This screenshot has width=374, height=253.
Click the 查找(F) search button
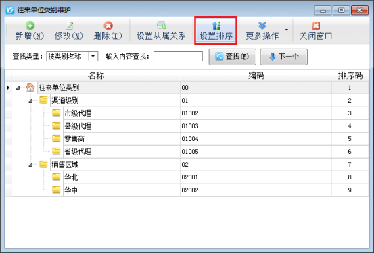[x=233, y=57]
